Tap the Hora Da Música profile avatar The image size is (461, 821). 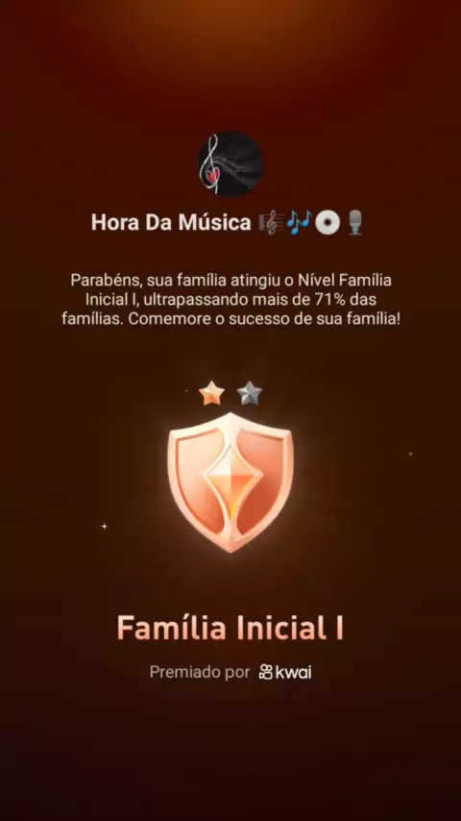230,163
